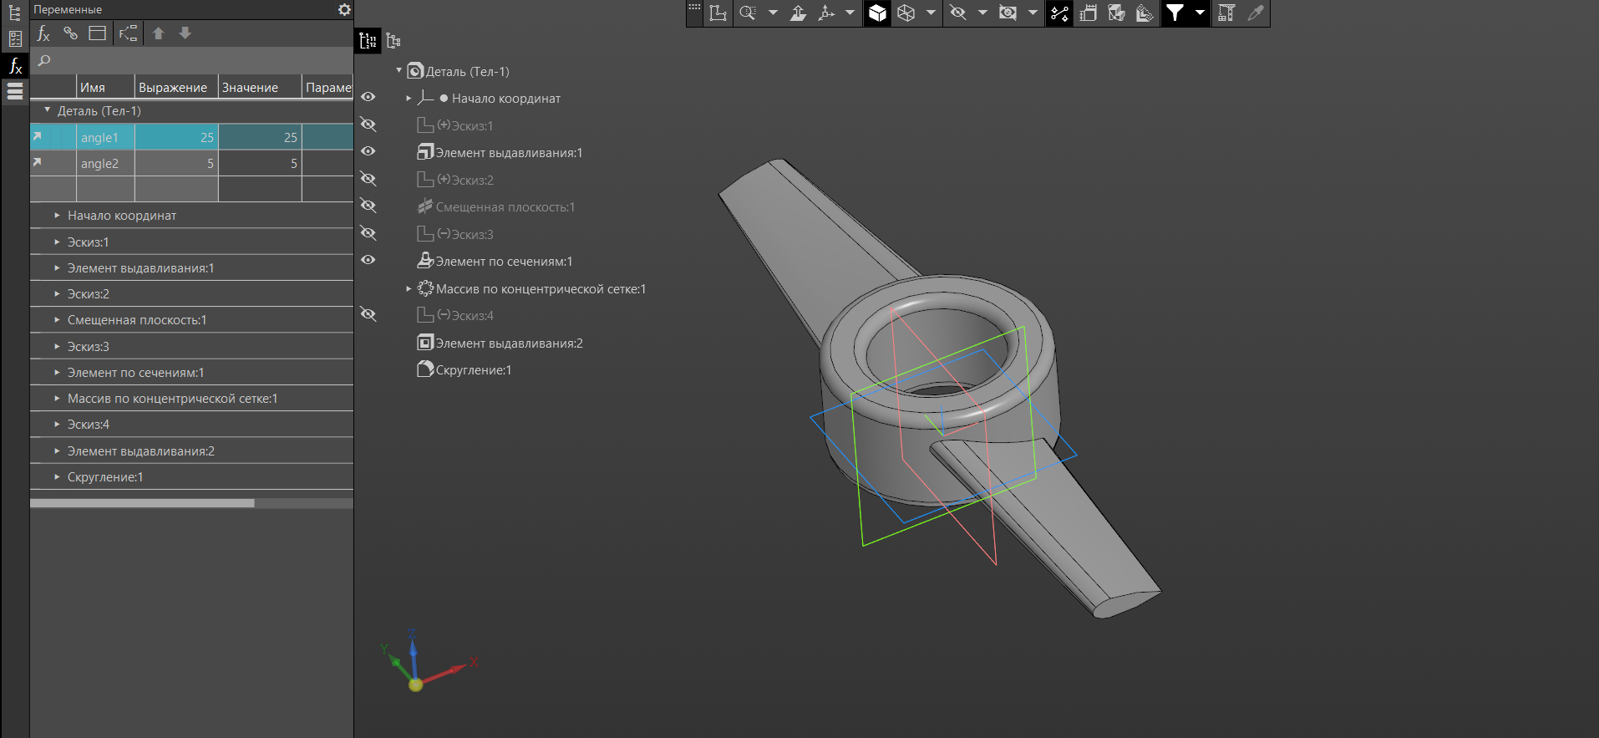Click the Значение column header
Image resolution: width=1599 pixels, height=738 pixels.
260,87
